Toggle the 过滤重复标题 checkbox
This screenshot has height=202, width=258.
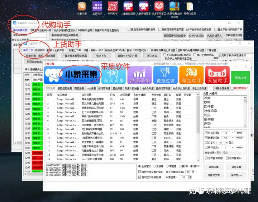206,158
